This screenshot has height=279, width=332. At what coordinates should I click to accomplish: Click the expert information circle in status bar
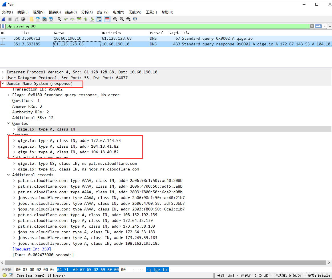coord(5,275)
